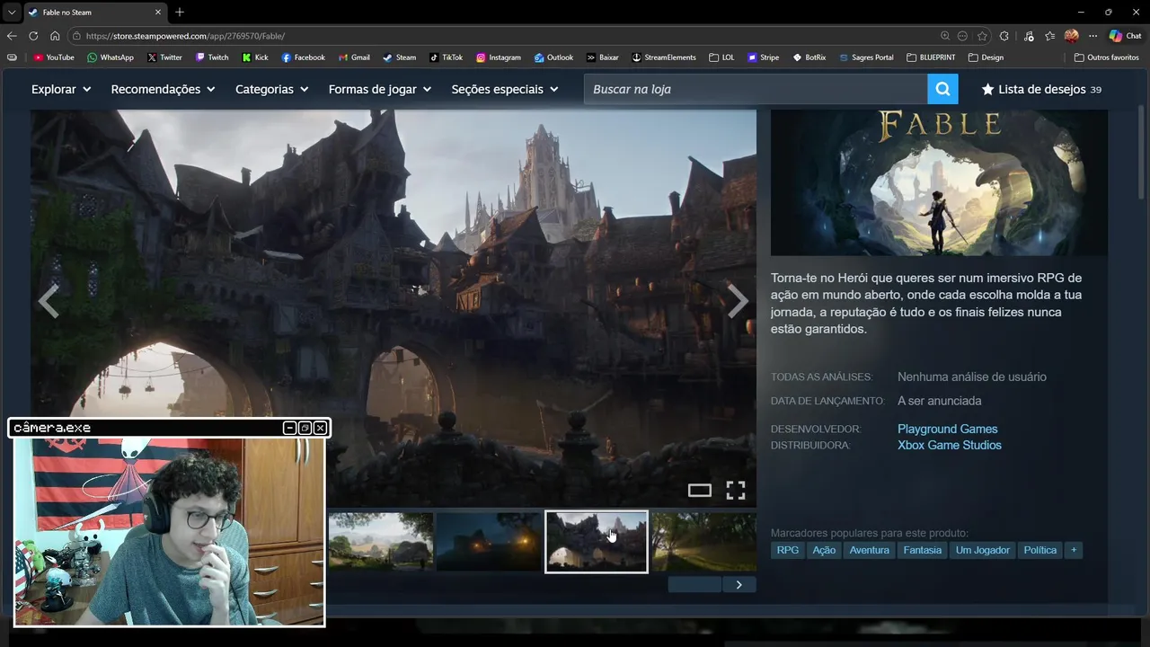This screenshot has width=1150, height=647.
Task: Open TikTok bookmark
Action: click(446, 58)
